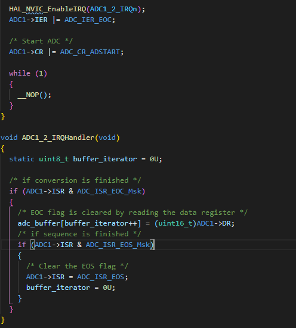Click ADC1->ISR in EOC condition
This screenshot has width=296, height=328.
coord(45,191)
